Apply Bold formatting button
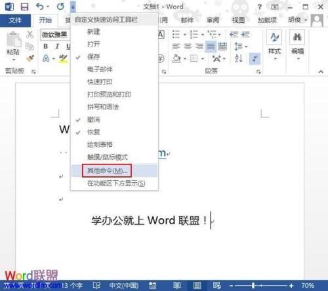 coord(45,47)
